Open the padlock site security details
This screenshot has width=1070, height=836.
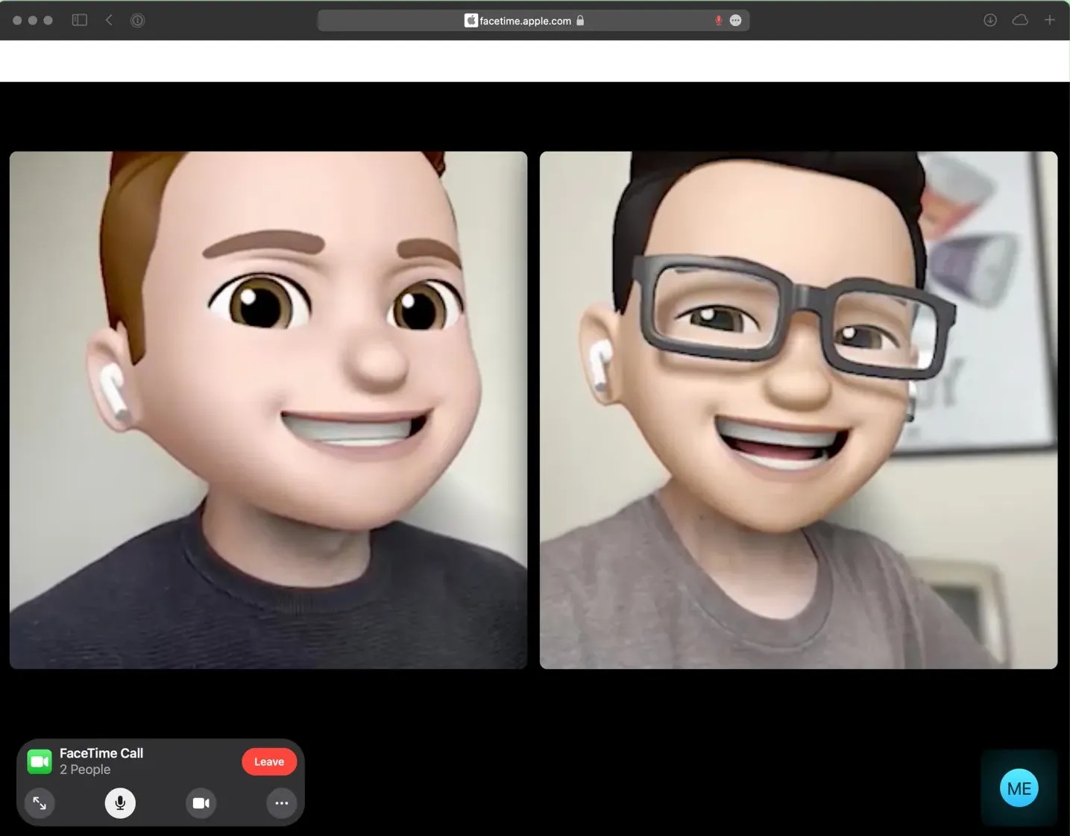581,20
